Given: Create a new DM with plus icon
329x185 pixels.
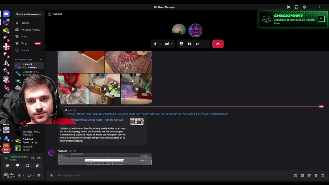Looking at the screenshot, I should tap(41, 60).
